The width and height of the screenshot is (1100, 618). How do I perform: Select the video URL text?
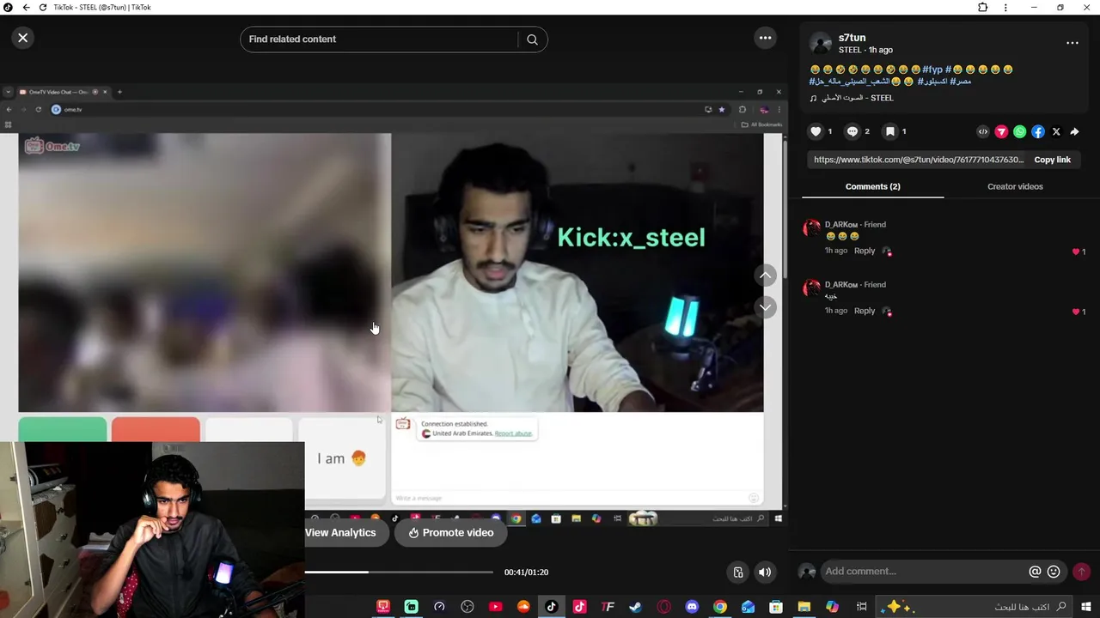[918, 160]
